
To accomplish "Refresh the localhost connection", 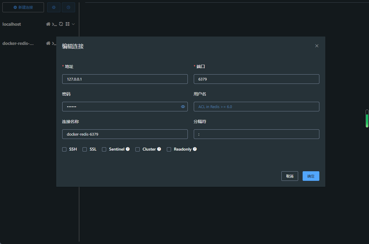I will [61, 24].
